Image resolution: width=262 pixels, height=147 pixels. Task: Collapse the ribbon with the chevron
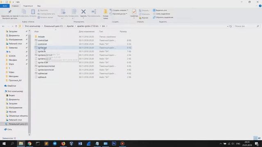(x=257, y=6)
